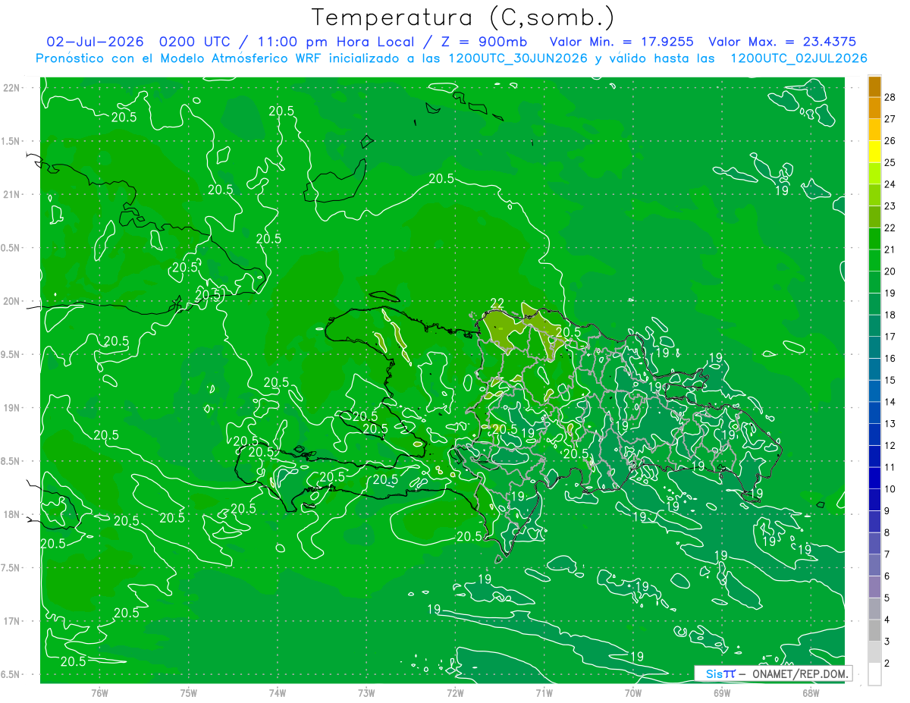910x703 pixels.
Task: Click the '73W' longitude axis label
Action: coord(366,693)
